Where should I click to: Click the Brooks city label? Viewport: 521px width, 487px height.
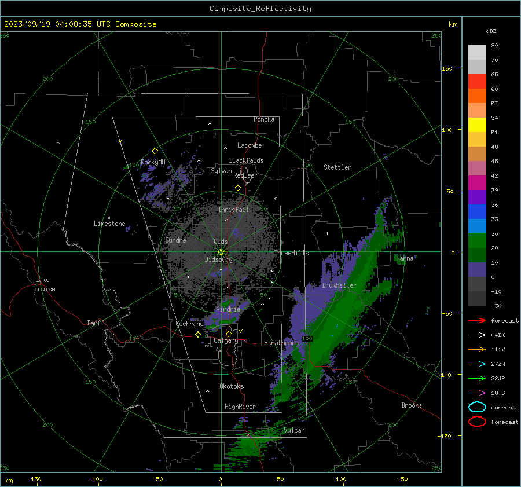[x=412, y=405]
